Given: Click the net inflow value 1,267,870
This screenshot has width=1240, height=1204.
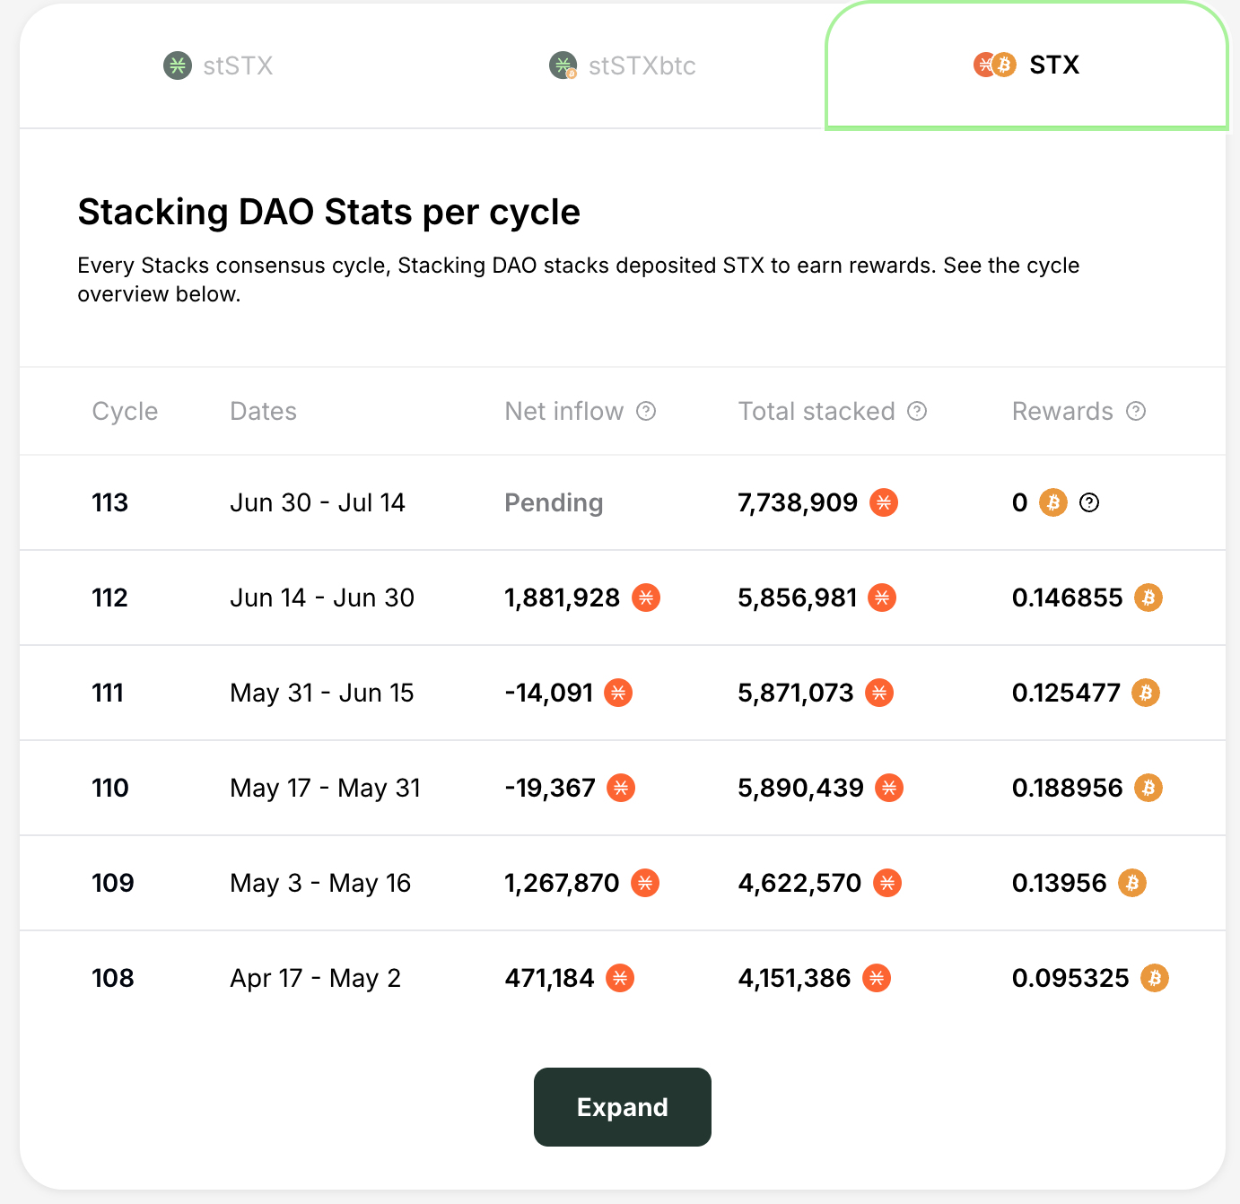Looking at the screenshot, I should (562, 883).
